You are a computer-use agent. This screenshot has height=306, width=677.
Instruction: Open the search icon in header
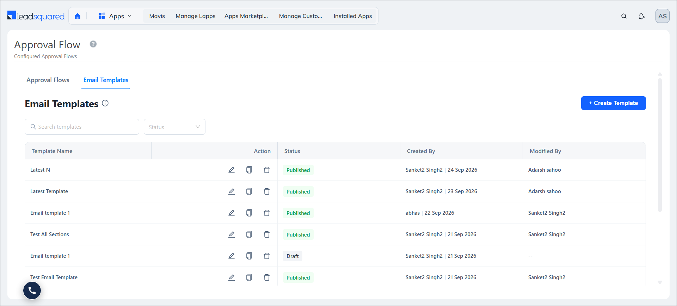point(624,16)
